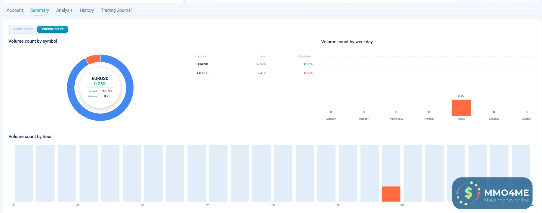The width and height of the screenshot is (542, 213).
Task: Click the -0.52% profit value
Action: click(x=308, y=73)
